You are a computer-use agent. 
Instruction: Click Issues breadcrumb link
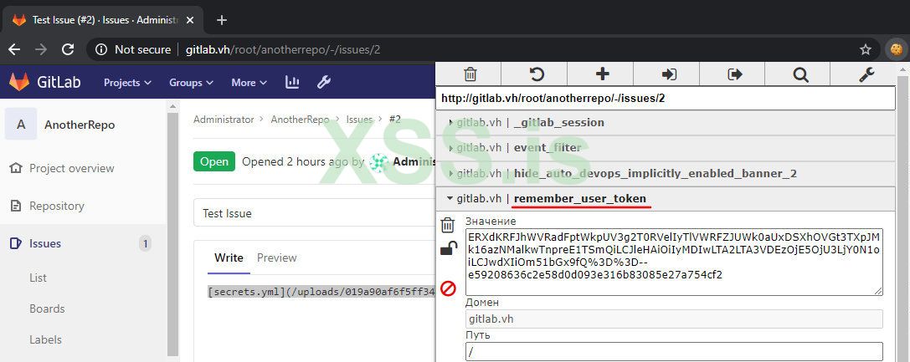tap(359, 120)
